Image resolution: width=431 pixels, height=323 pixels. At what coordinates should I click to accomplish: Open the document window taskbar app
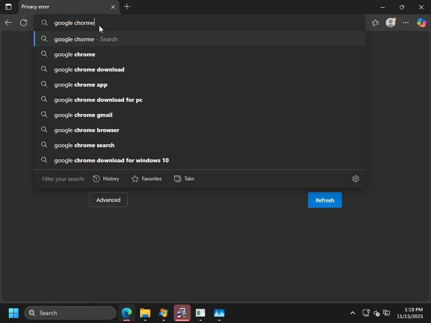(x=200, y=313)
